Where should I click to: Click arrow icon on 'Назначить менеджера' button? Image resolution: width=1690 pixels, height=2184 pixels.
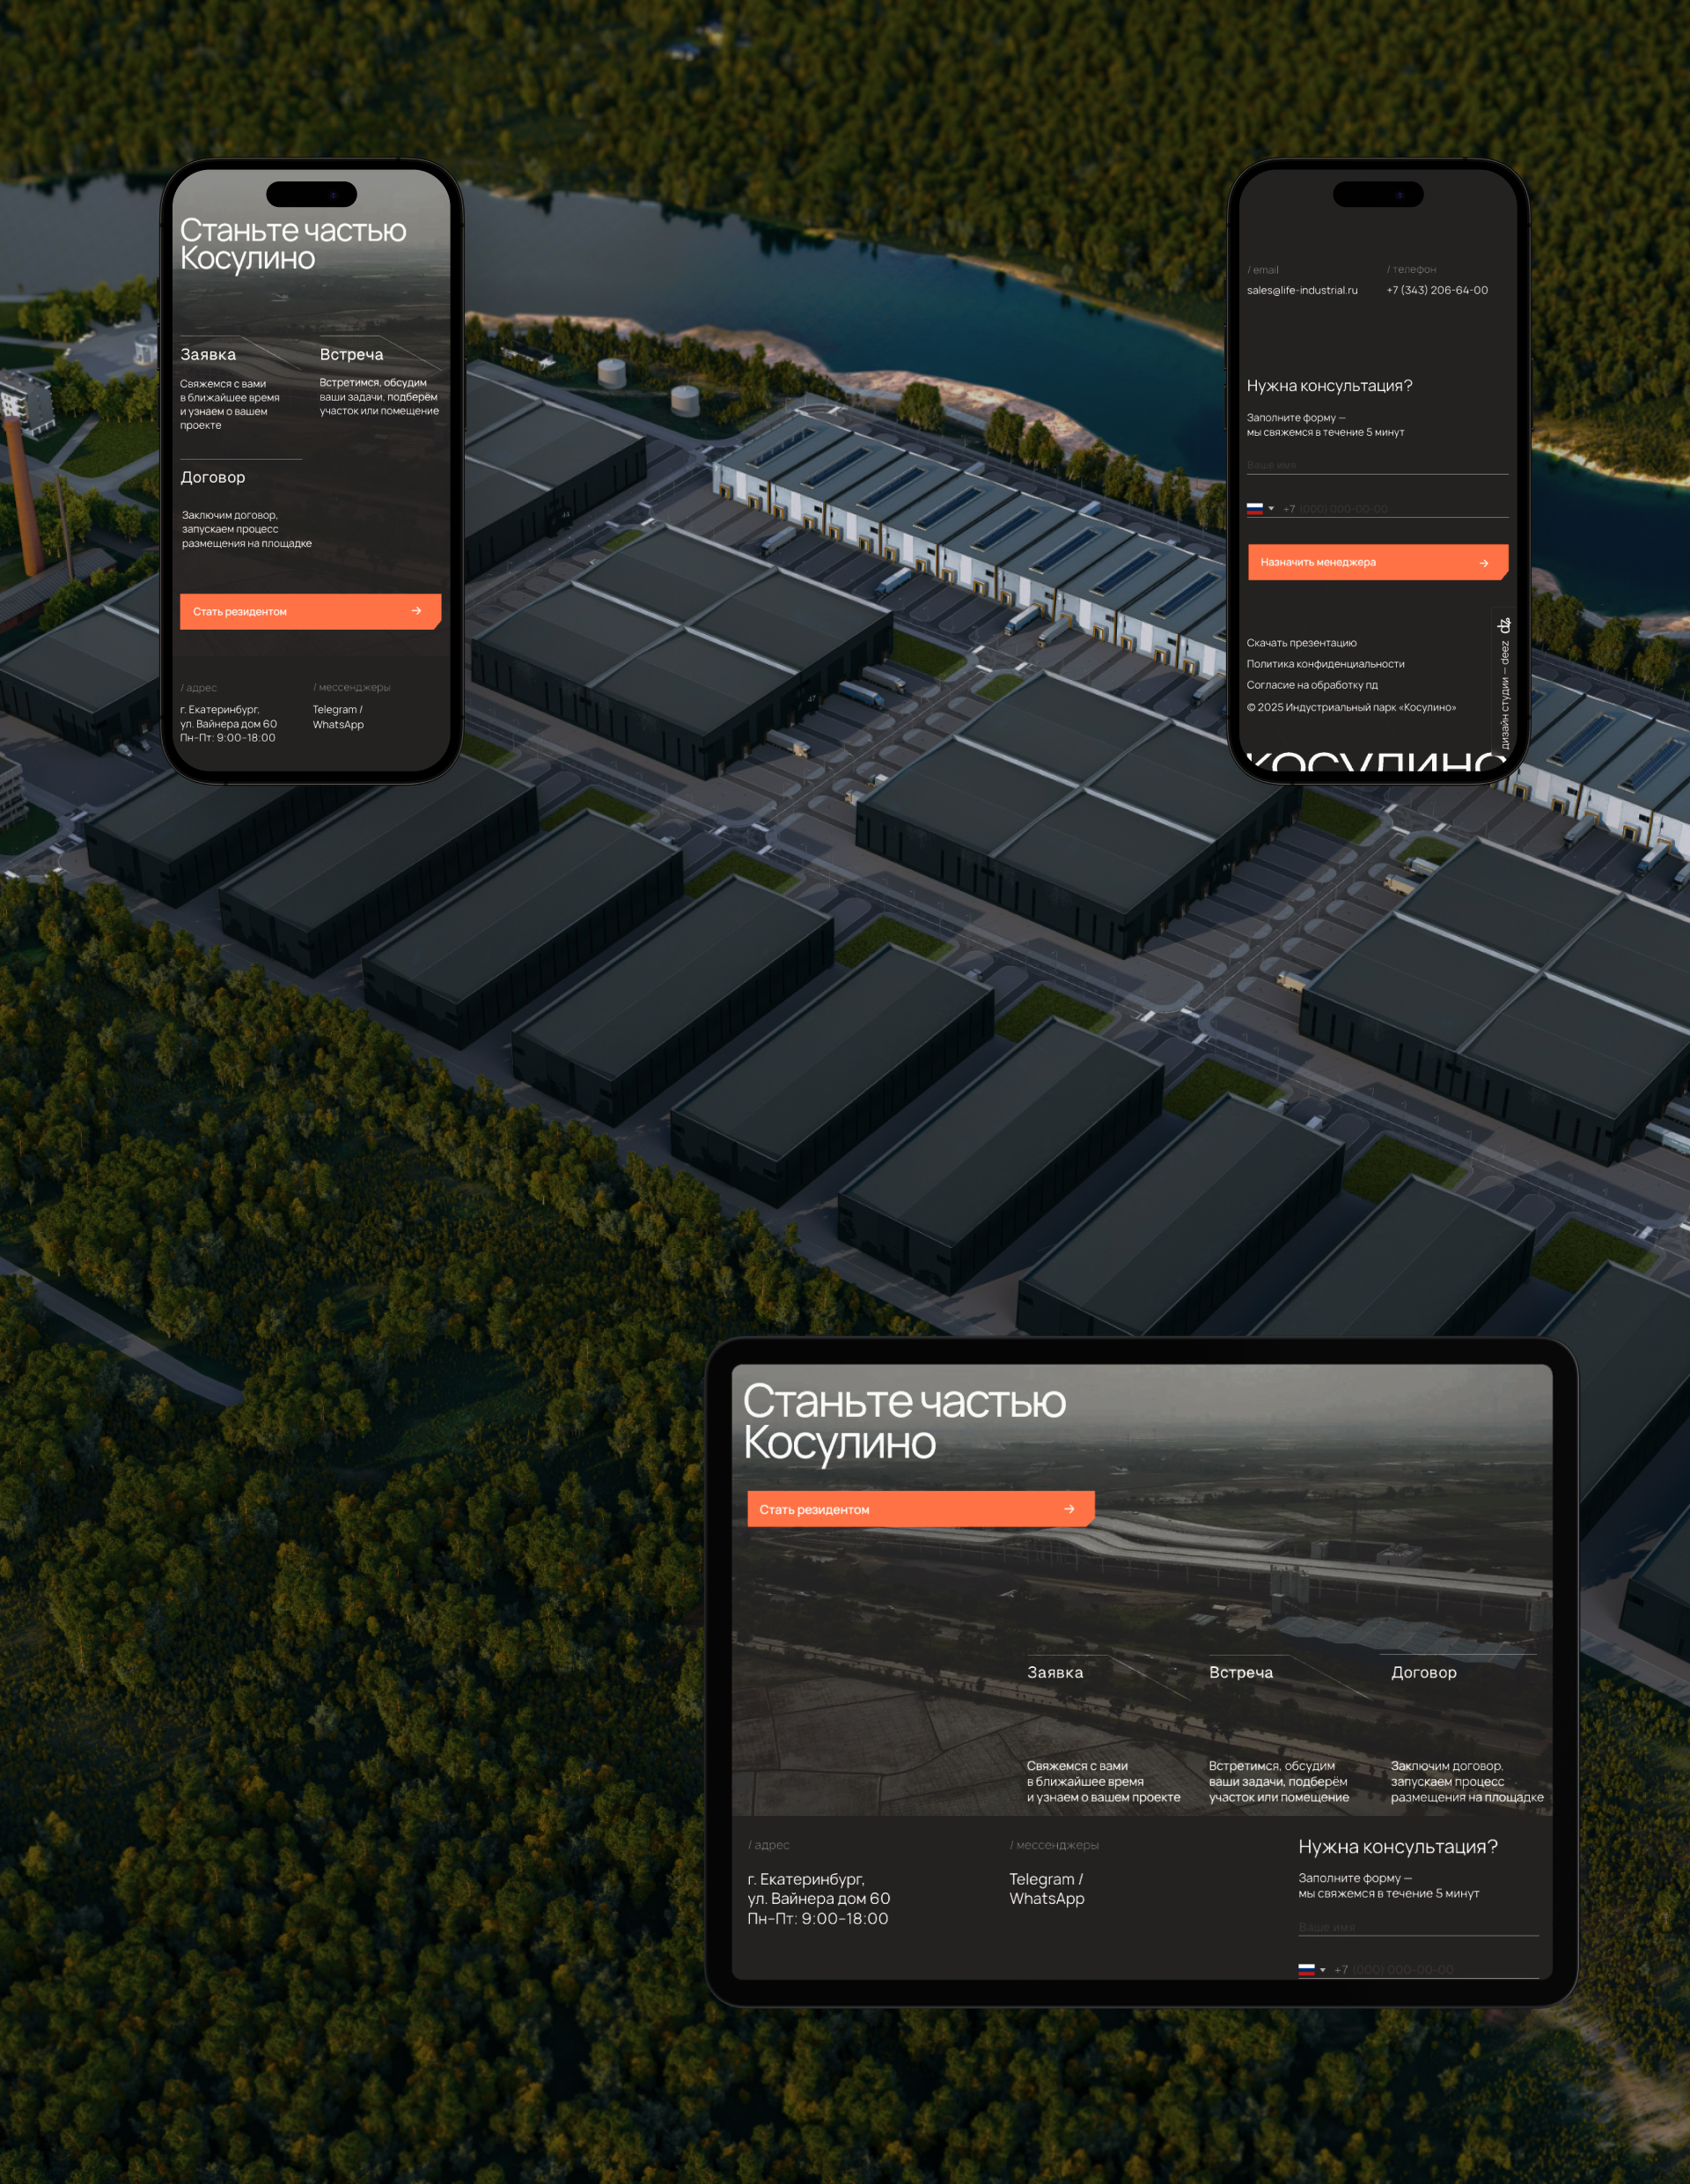pyautogui.click(x=1483, y=563)
